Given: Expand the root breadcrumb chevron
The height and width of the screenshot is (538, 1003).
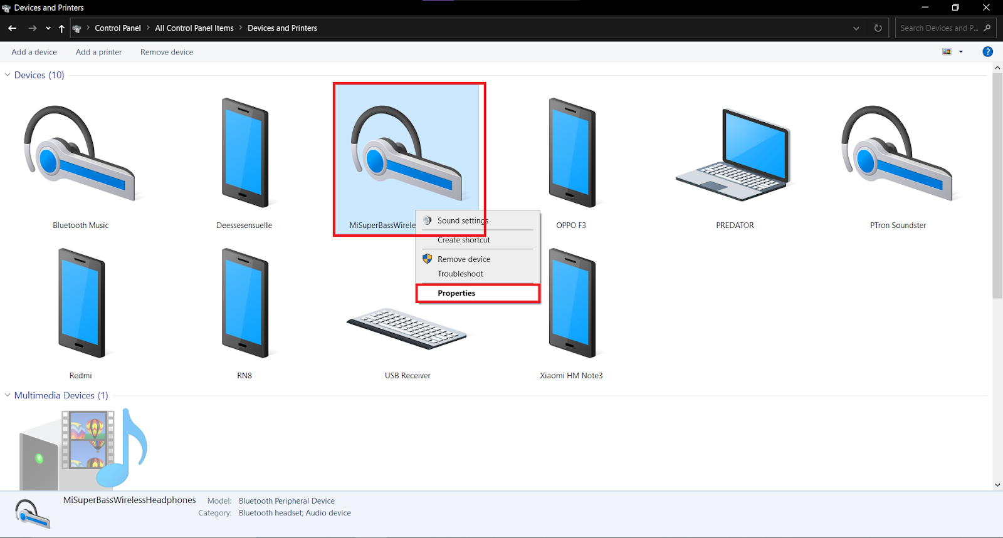Looking at the screenshot, I should [88, 28].
